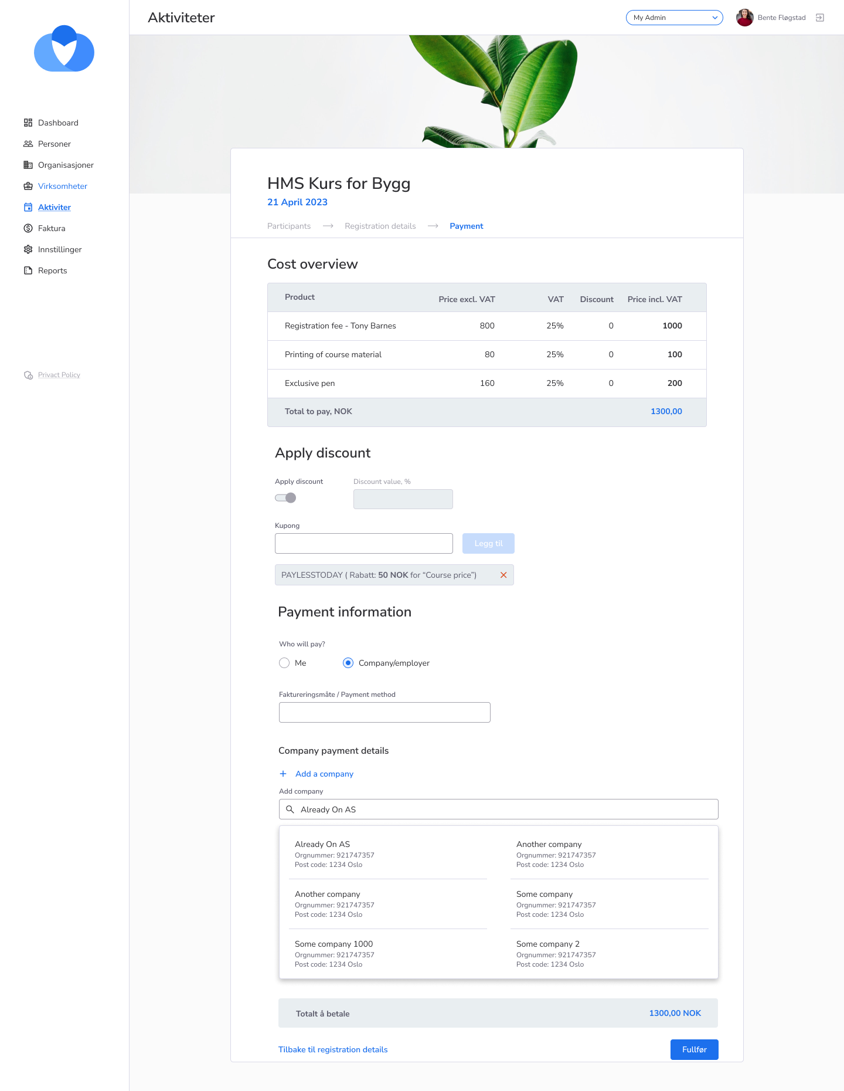
Task: Click the Registration fee - Tony Barnes row
Action: pos(487,326)
